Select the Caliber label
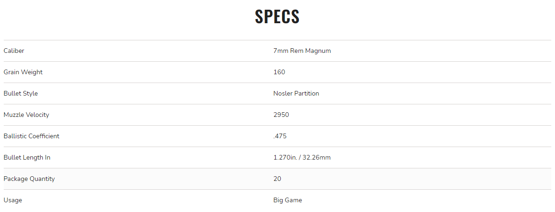 coord(14,51)
